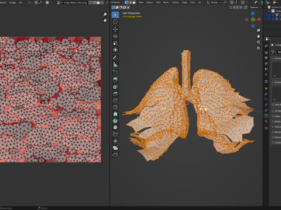
Task: Open the Mesh menu in 3D viewport
Action: coord(166,2)
